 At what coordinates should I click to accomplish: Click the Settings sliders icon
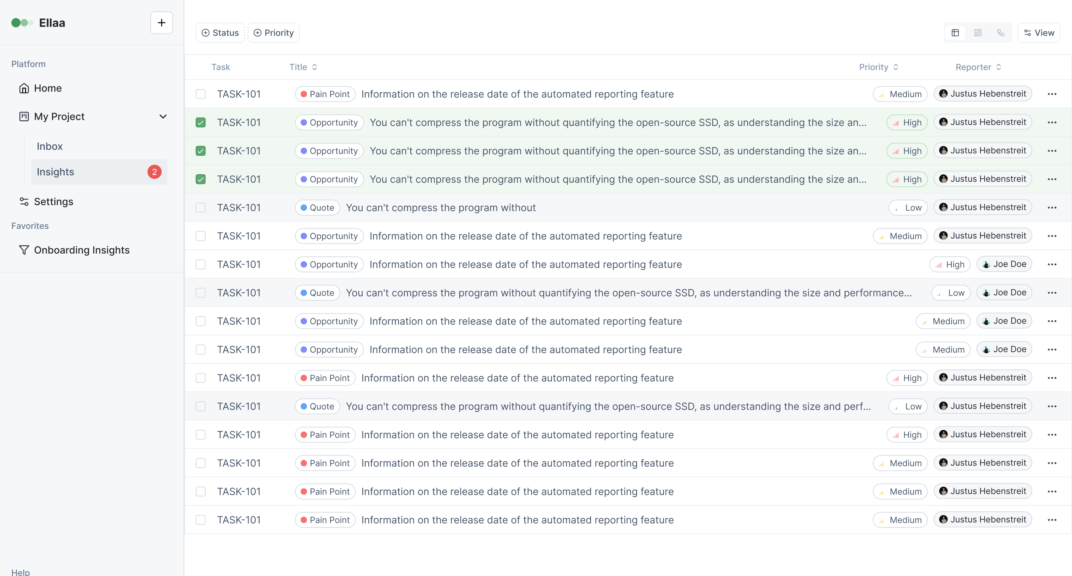[24, 201]
